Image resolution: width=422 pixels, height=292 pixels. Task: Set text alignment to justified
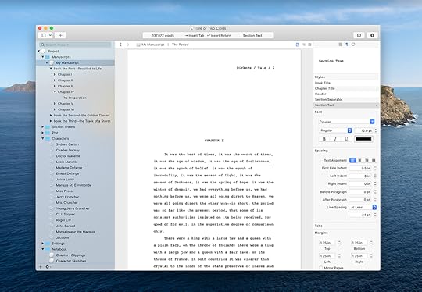[x=374, y=161]
